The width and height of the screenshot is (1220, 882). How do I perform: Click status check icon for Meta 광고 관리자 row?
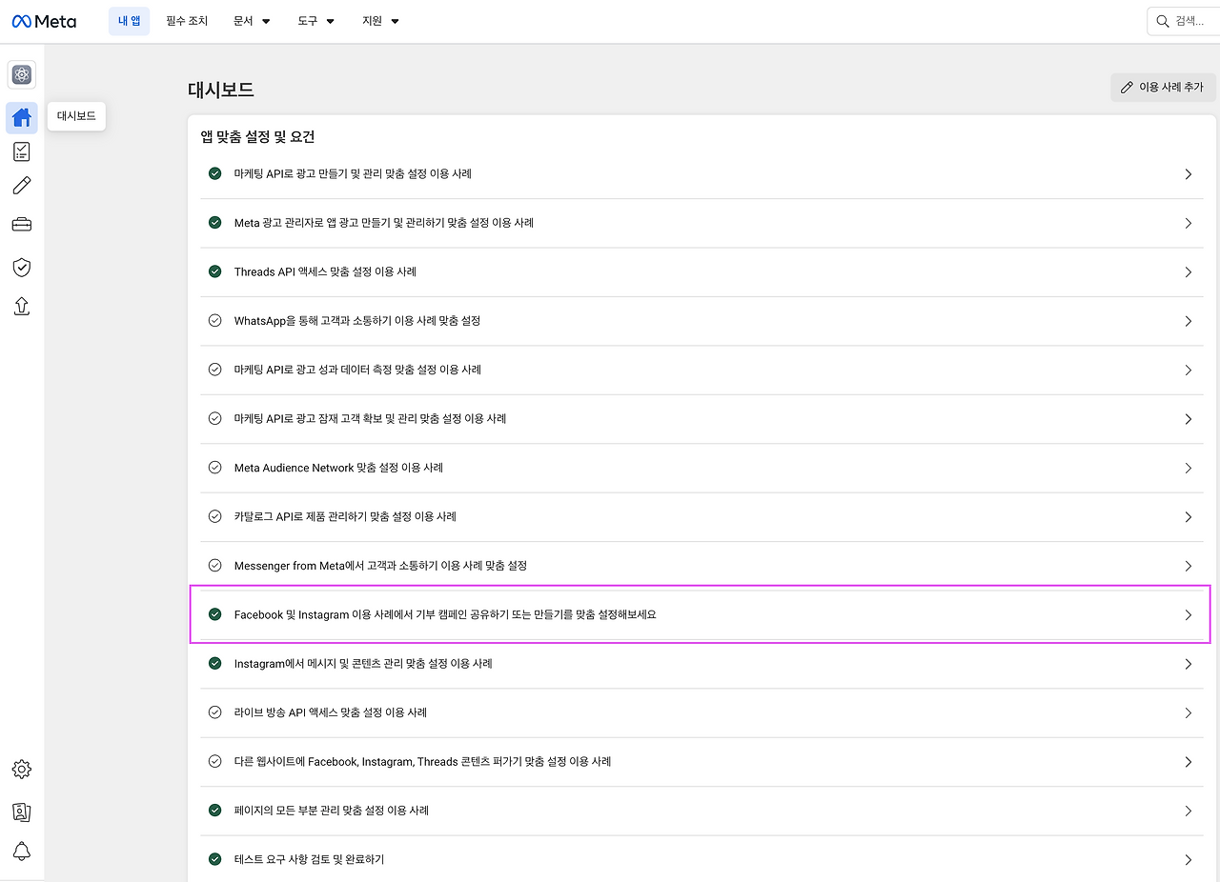pos(215,223)
